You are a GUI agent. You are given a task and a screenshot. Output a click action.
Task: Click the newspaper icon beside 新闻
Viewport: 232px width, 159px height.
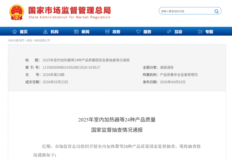click(76, 31)
